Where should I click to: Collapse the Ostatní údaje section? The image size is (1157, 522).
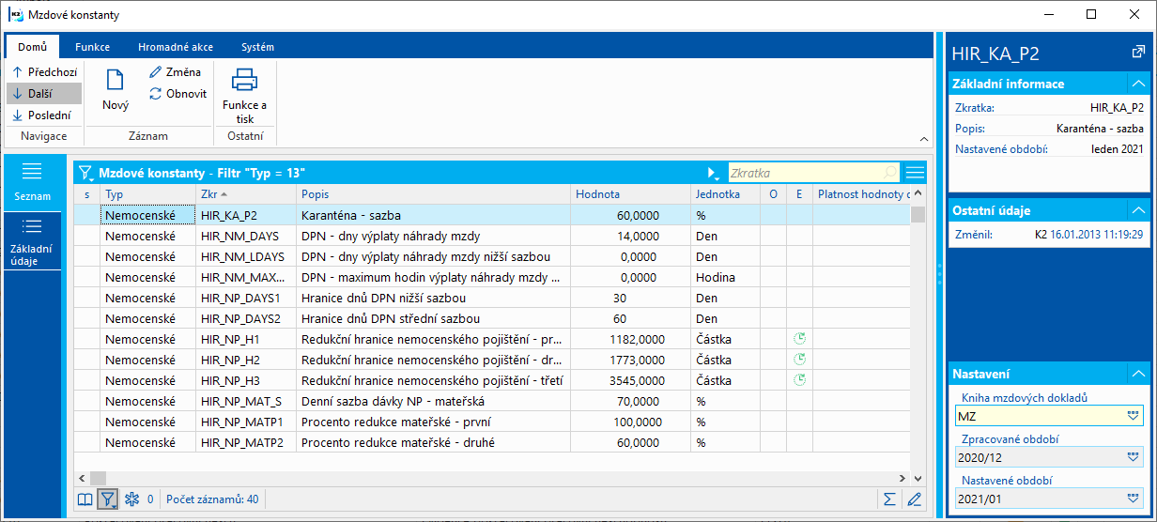coord(1138,209)
